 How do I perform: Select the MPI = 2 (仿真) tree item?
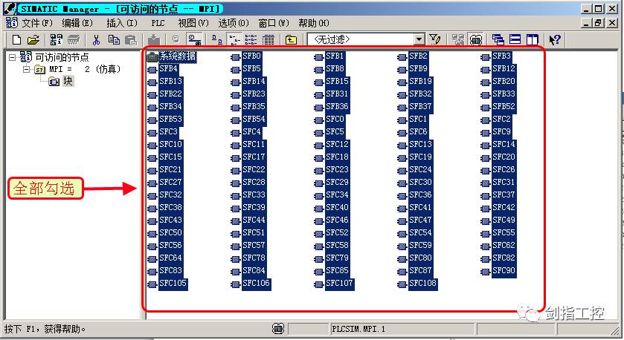pyautogui.click(x=85, y=70)
